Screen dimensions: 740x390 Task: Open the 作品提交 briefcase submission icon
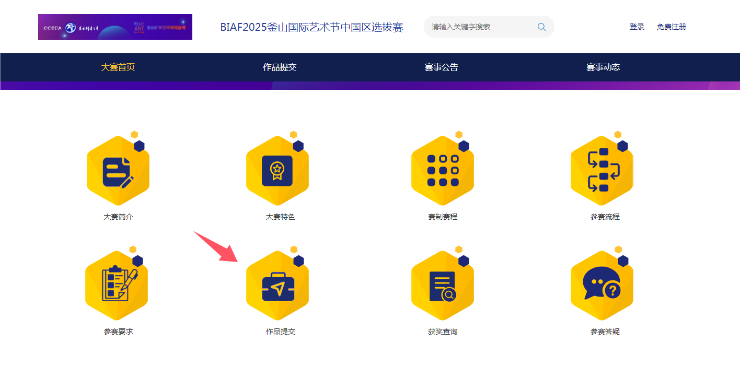[x=277, y=285]
